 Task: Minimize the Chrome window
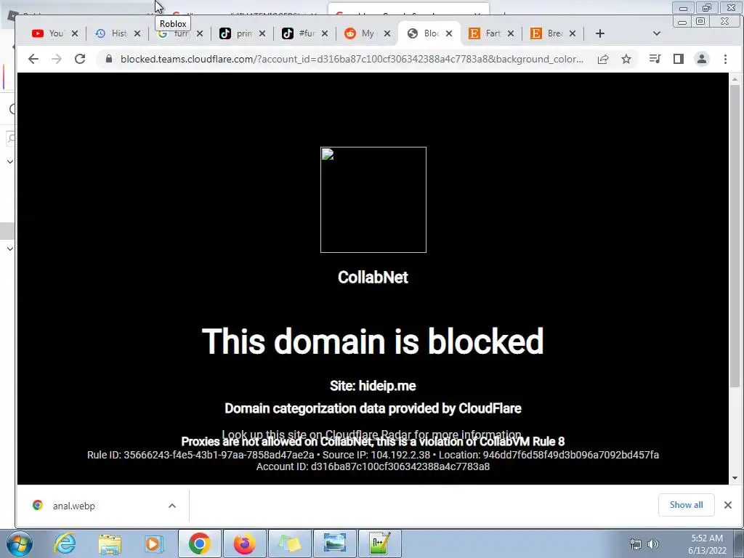click(682, 21)
